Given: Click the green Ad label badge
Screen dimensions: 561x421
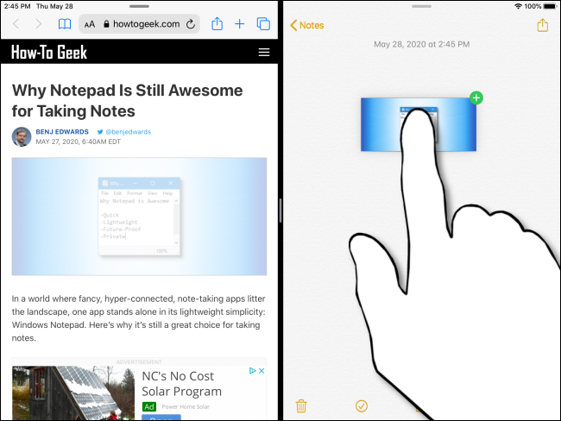Looking at the screenshot, I should (x=149, y=406).
